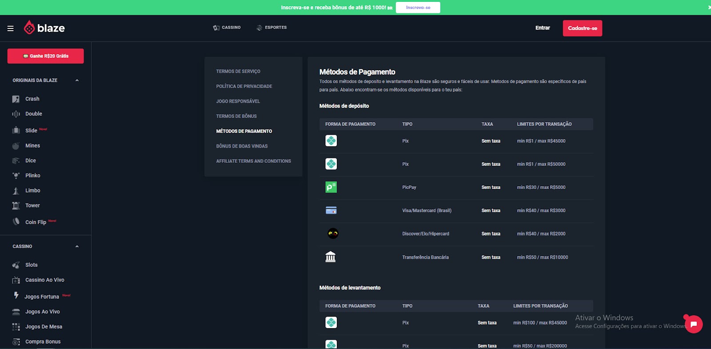Click the Métodos de levantamento heading

point(350,288)
